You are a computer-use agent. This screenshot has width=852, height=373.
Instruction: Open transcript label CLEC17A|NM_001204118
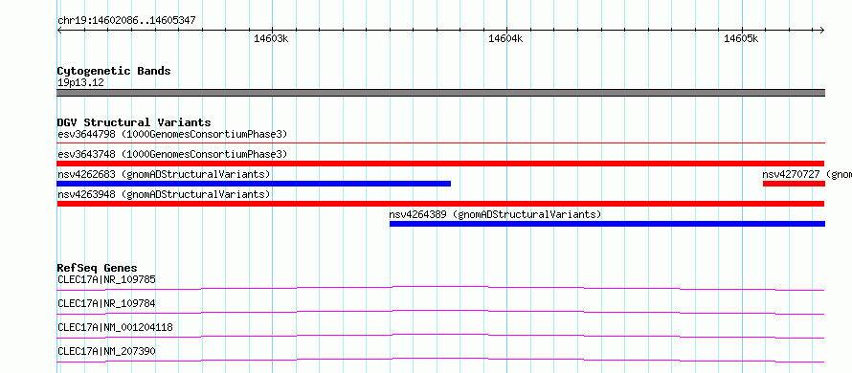pyautogui.click(x=115, y=327)
